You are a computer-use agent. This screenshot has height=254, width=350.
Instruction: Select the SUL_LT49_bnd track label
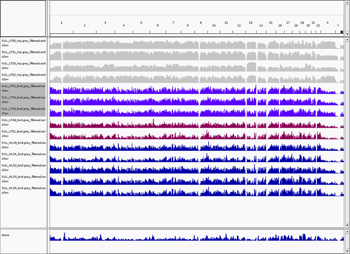click(x=23, y=122)
